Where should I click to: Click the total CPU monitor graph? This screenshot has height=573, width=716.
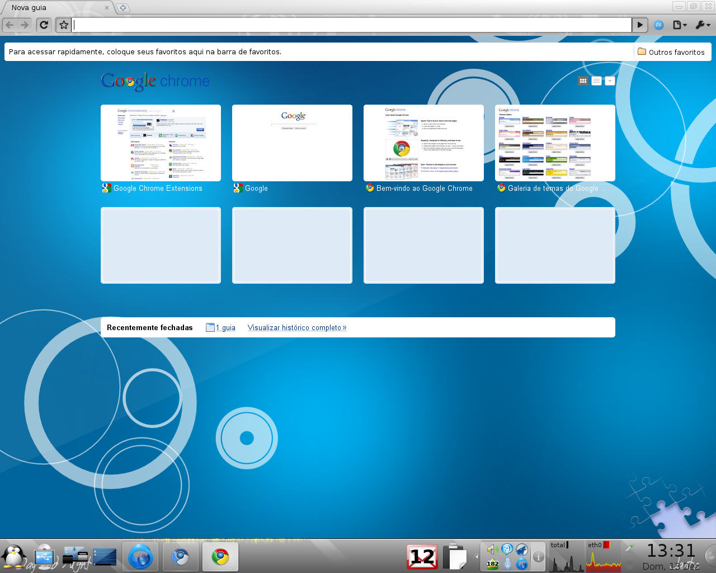point(567,557)
